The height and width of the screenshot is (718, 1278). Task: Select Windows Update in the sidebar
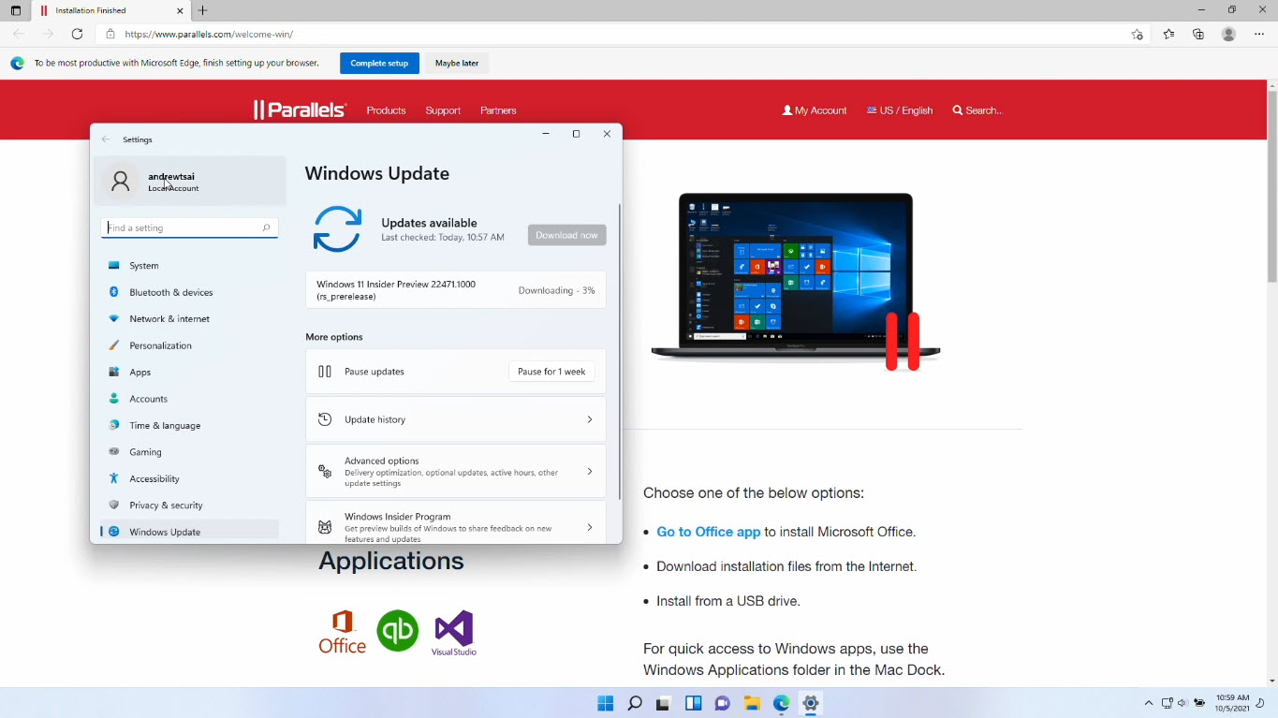coord(189,532)
